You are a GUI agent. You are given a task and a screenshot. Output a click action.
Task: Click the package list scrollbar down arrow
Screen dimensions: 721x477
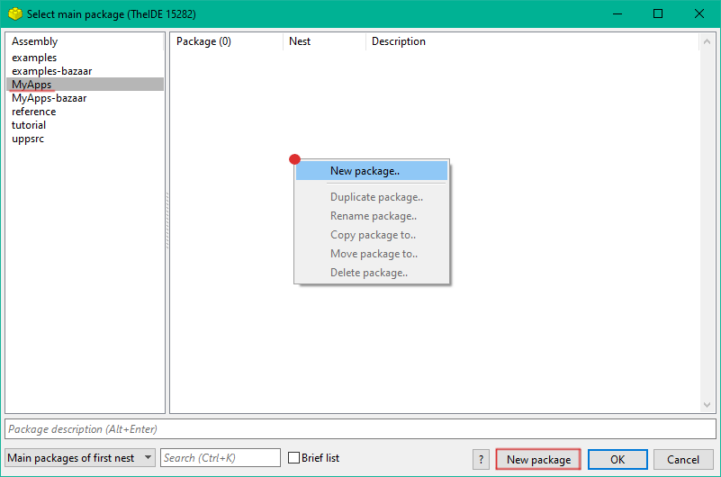point(707,405)
